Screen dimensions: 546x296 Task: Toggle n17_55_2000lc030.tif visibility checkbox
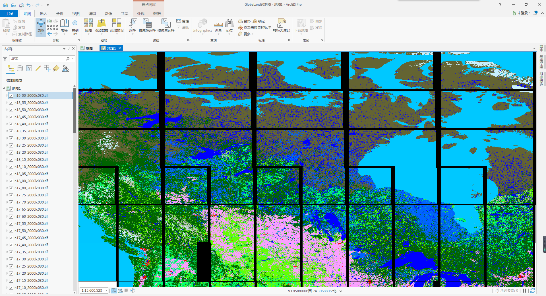(11, 224)
